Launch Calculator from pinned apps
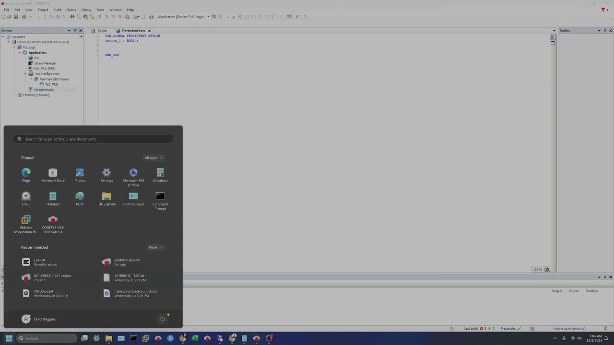The height and width of the screenshot is (345, 614). click(x=160, y=175)
